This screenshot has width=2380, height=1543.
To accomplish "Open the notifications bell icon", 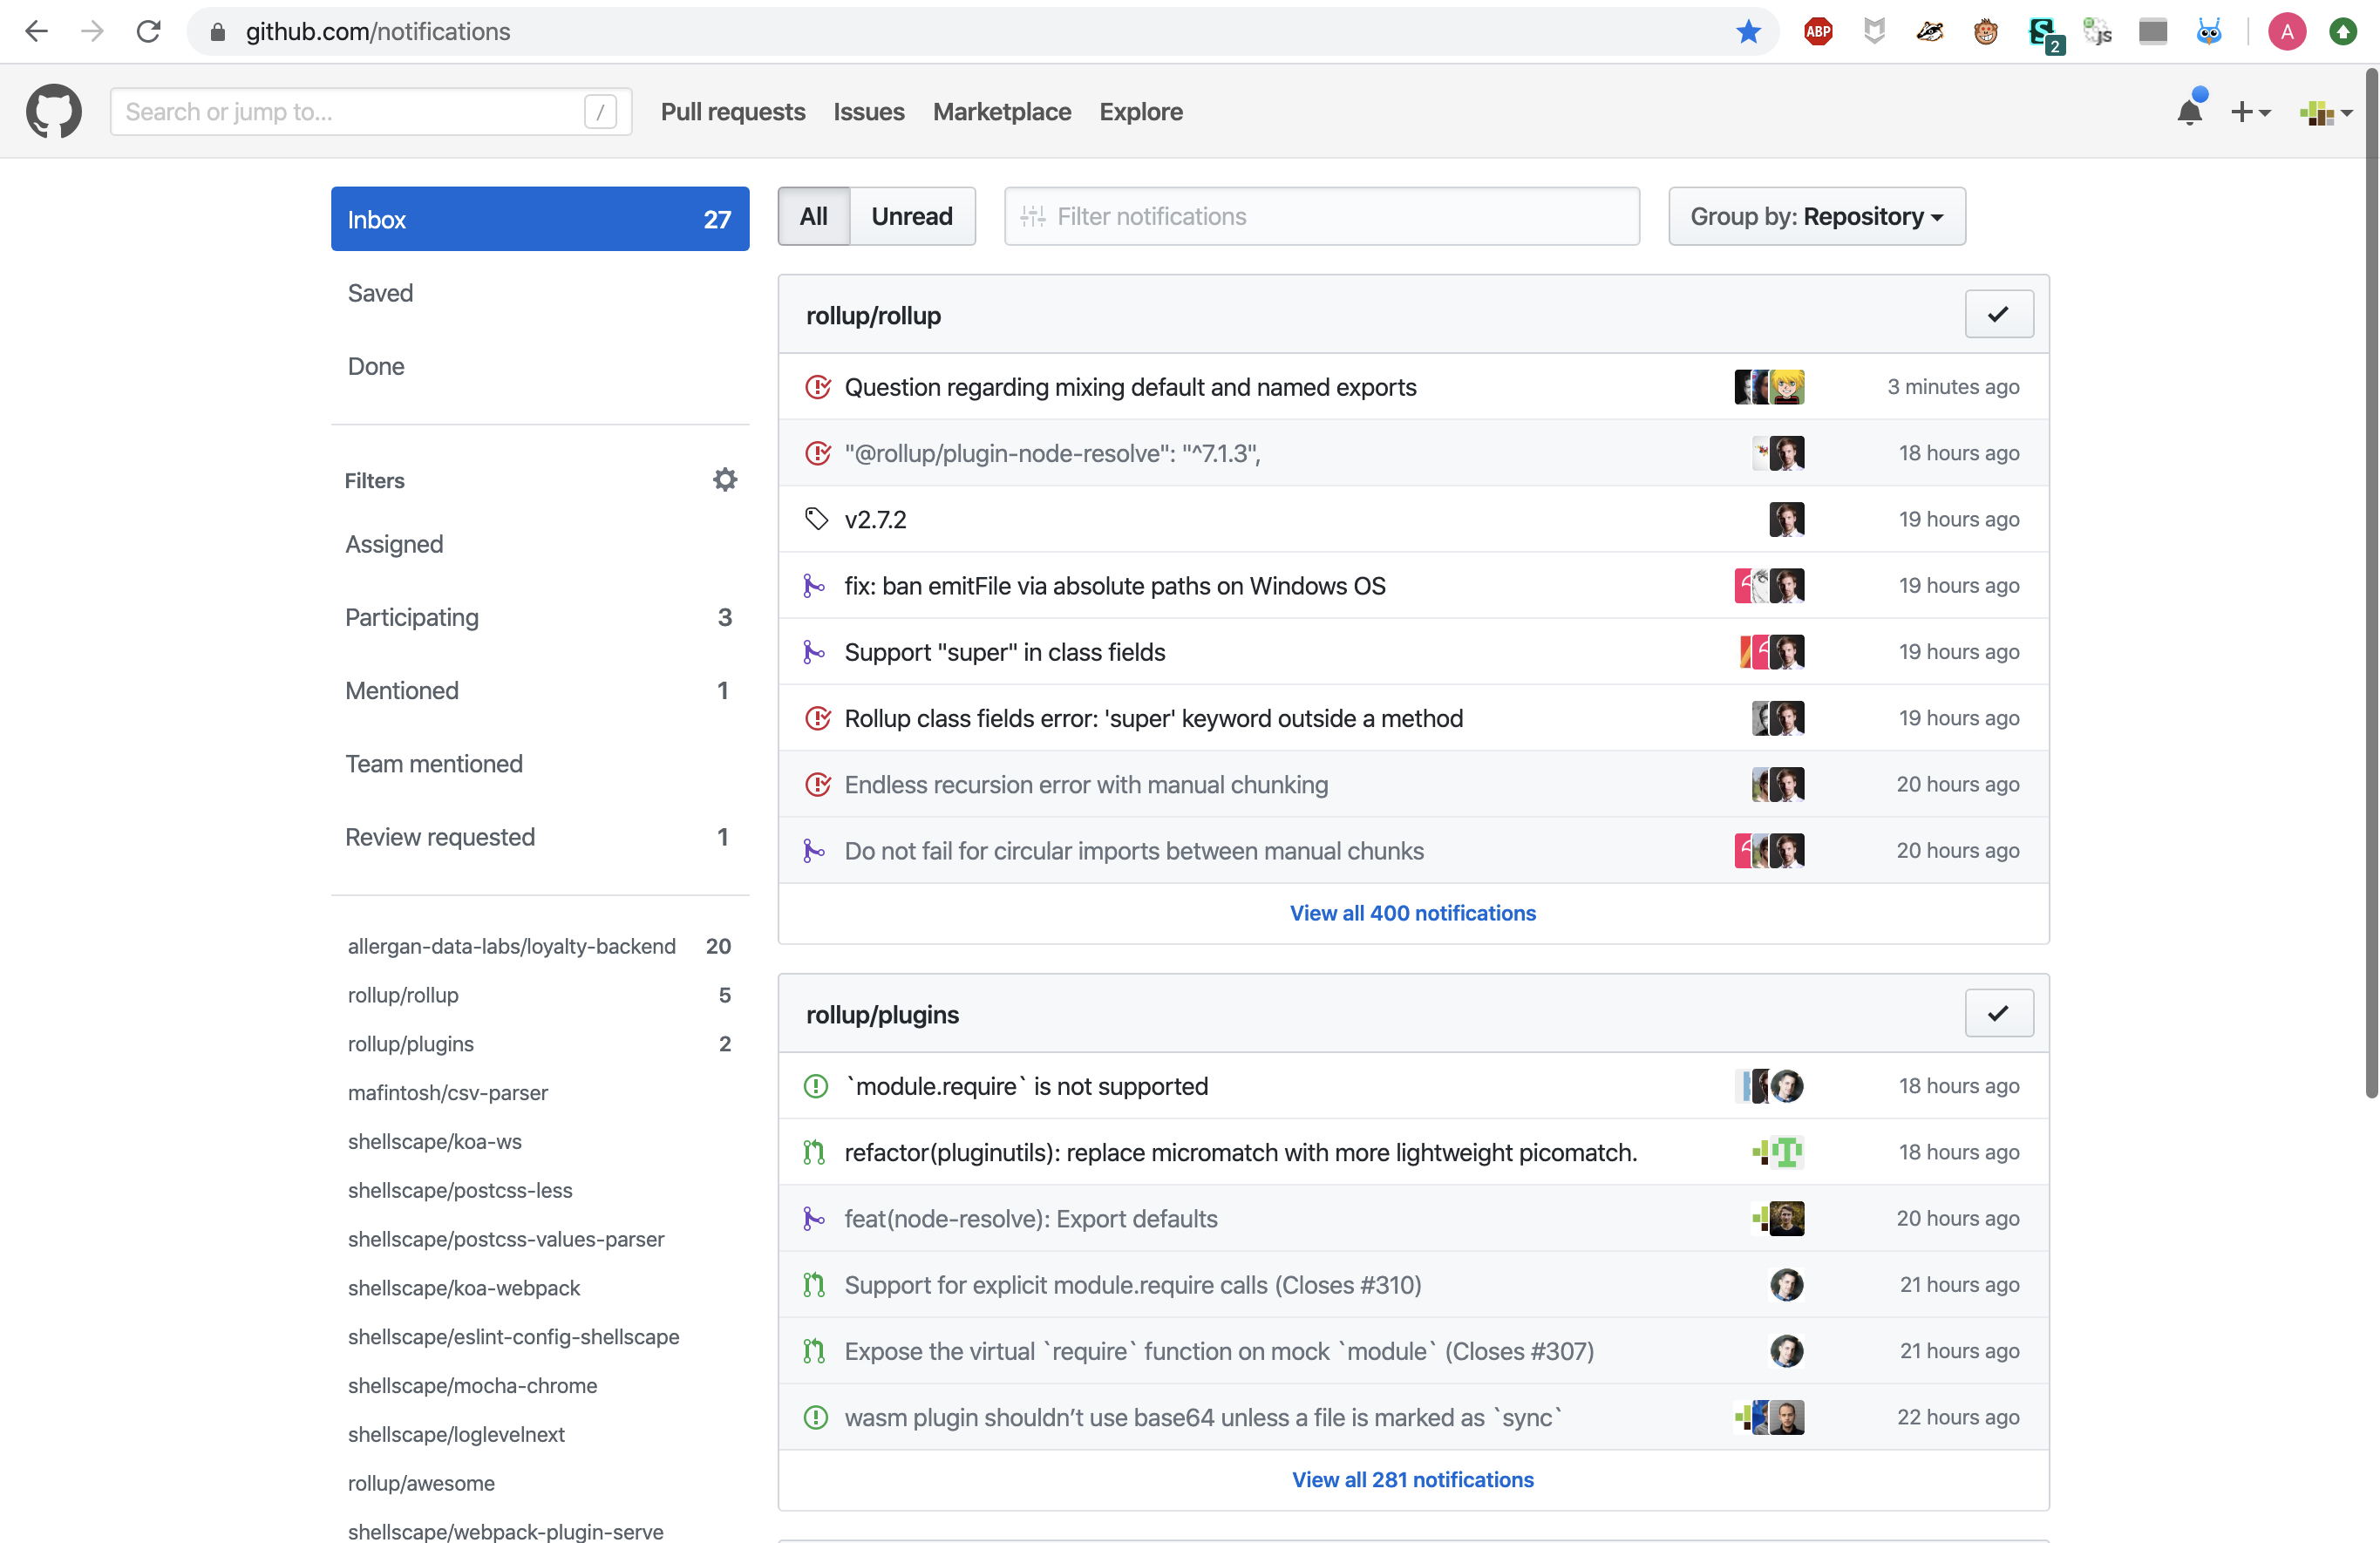I will [x=2189, y=111].
